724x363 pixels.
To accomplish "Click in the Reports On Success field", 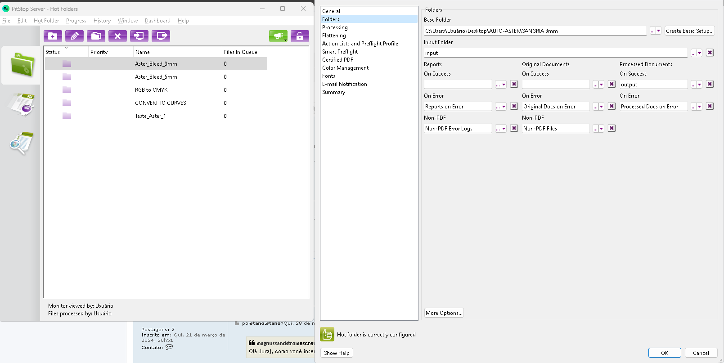I will [x=458, y=85].
